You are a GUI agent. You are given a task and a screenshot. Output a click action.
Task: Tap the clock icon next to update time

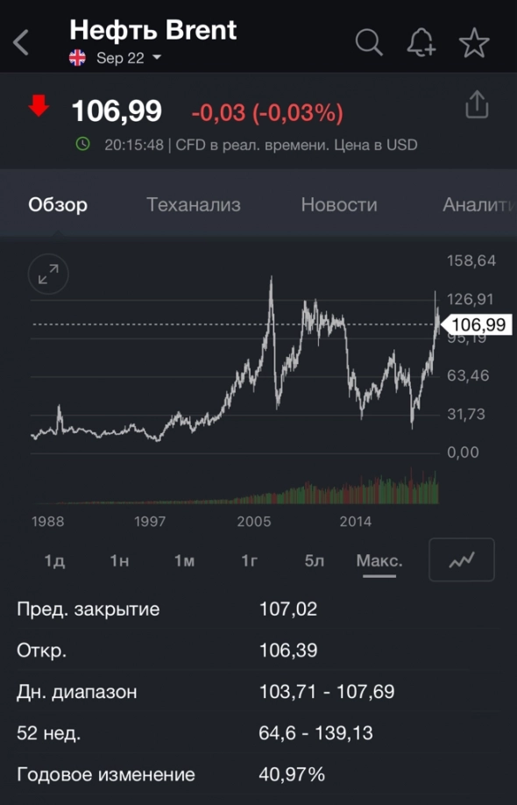[83, 145]
